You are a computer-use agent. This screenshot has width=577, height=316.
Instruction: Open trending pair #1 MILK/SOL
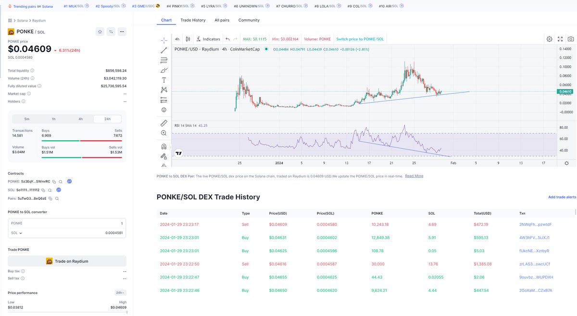click(x=76, y=6)
